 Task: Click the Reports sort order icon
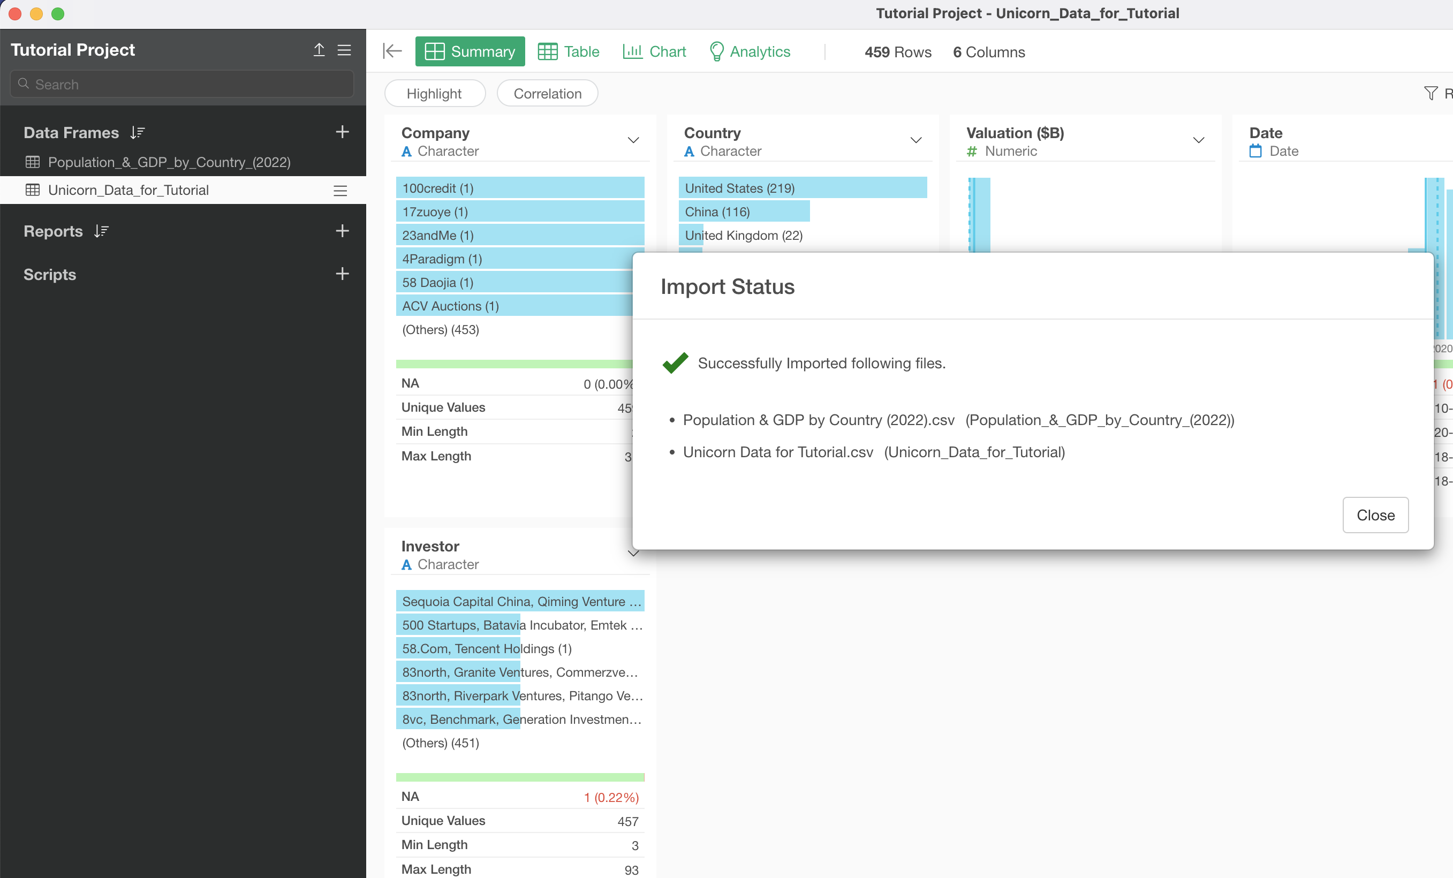101,231
